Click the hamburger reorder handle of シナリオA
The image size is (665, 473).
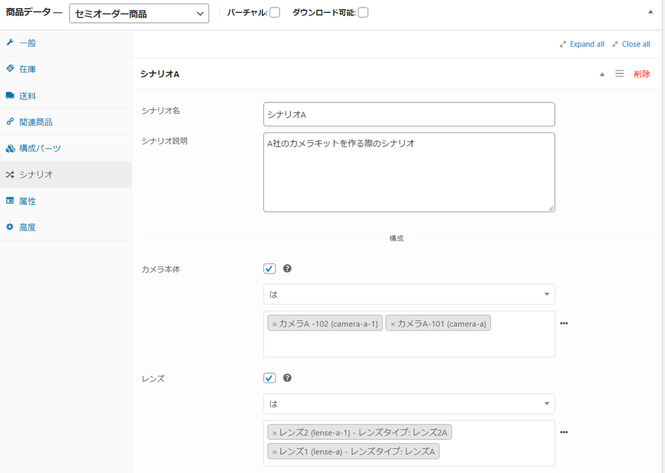(619, 74)
